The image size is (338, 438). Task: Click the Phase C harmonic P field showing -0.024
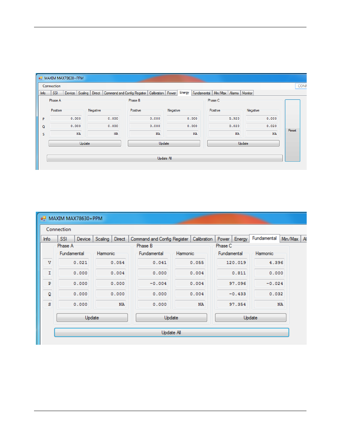coord(270,283)
